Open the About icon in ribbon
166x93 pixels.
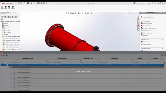click(x=6, y=7)
